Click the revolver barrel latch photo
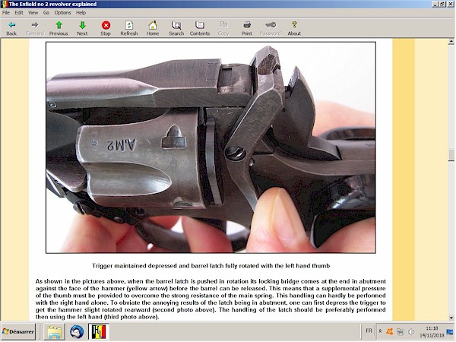 [x=211, y=147]
